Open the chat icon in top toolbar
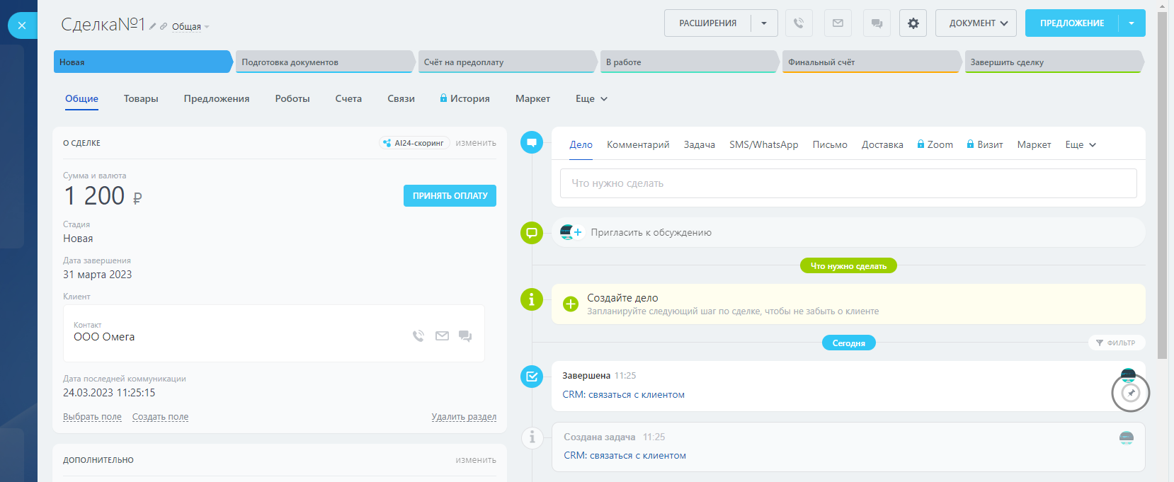The image size is (1174, 482). tap(877, 23)
